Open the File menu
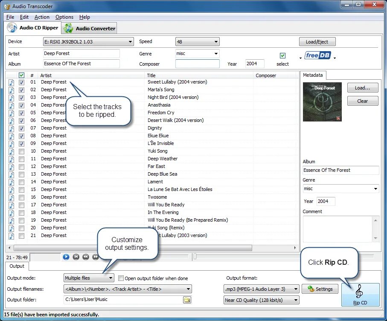 10,17
